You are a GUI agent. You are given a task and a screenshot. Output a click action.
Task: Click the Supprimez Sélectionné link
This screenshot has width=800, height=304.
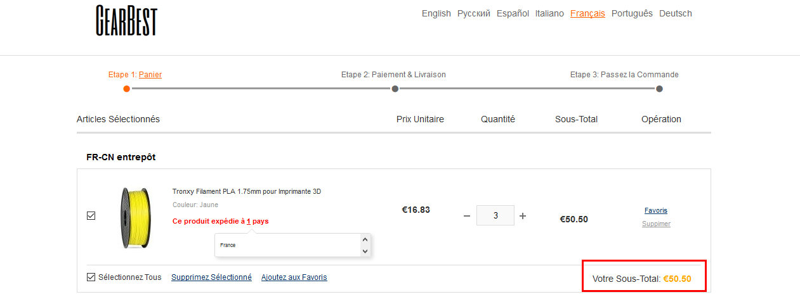(211, 277)
